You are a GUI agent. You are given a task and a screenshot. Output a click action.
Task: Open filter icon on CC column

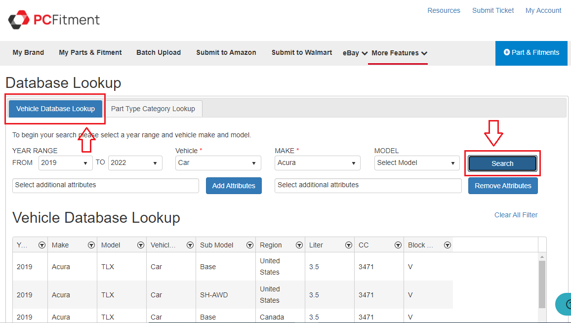(398, 245)
